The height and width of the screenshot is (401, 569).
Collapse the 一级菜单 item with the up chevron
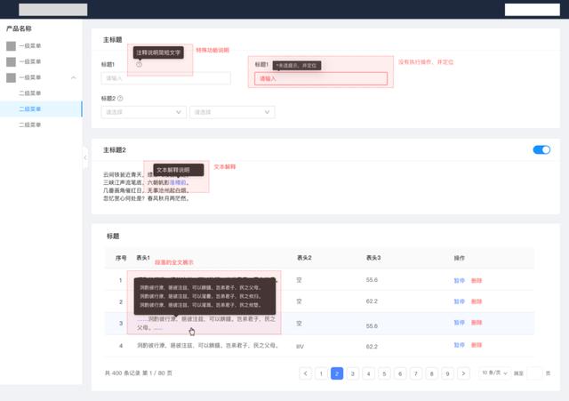(74, 77)
